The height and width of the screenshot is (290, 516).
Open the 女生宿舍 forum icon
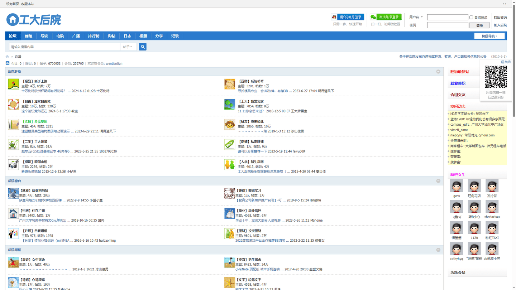point(13,262)
